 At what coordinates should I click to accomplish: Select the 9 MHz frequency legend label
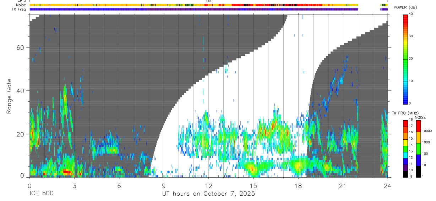(x=410, y=177)
